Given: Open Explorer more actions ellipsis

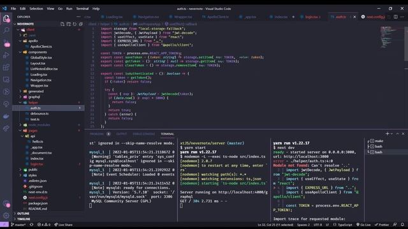Looking at the screenshot, I should (x=78, y=17).
